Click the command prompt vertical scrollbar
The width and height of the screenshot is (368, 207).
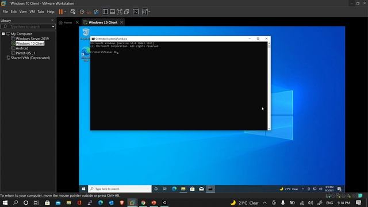[x=269, y=86]
